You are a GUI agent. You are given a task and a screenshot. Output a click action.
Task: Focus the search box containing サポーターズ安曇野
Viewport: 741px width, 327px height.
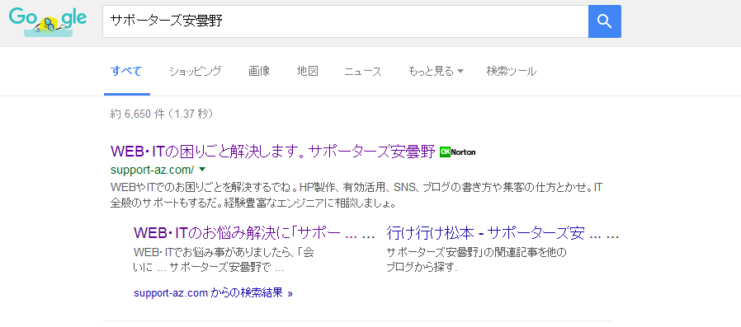coord(346,21)
